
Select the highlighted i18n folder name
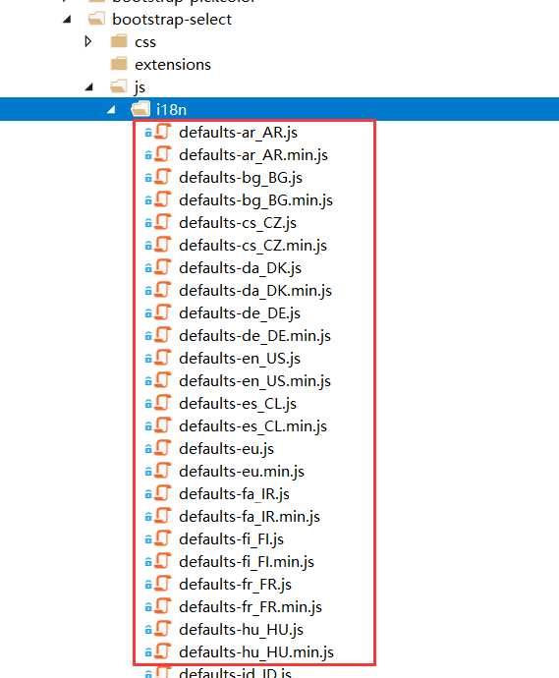[172, 110]
